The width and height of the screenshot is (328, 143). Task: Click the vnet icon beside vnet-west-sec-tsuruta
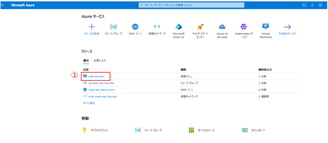[x=85, y=96]
